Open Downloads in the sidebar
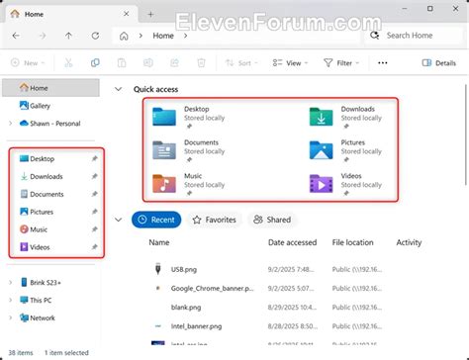469x360 pixels. 42,176
